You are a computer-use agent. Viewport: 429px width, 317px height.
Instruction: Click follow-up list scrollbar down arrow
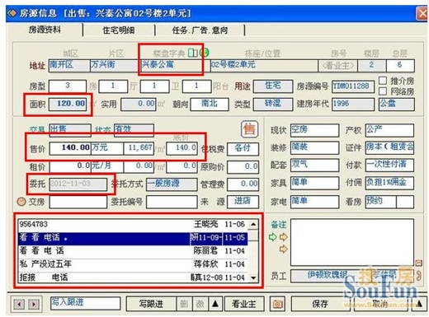click(x=253, y=277)
